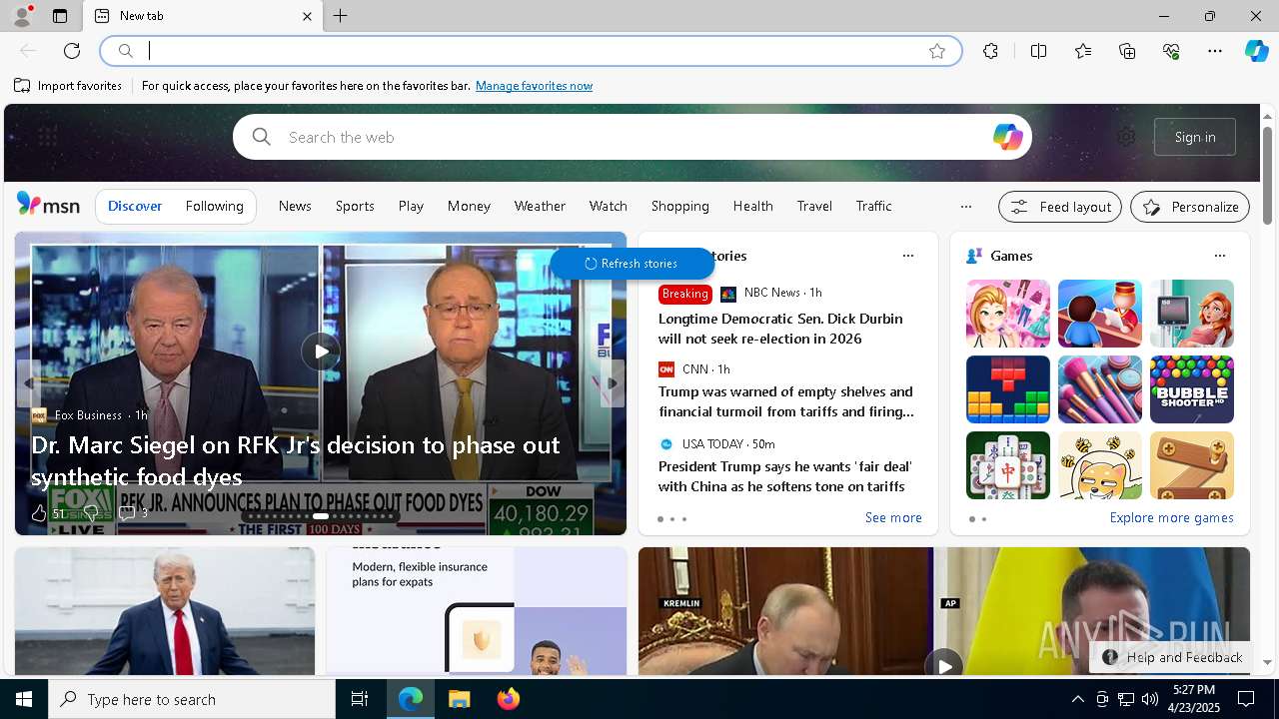Open Top stories options ellipsis
Screen dimensions: 1279x719
[x=907, y=256]
